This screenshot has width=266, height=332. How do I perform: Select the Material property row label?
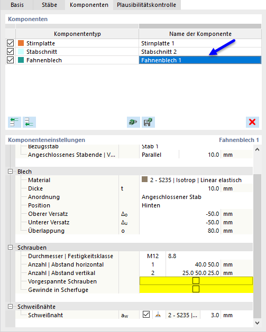(x=39, y=180)
